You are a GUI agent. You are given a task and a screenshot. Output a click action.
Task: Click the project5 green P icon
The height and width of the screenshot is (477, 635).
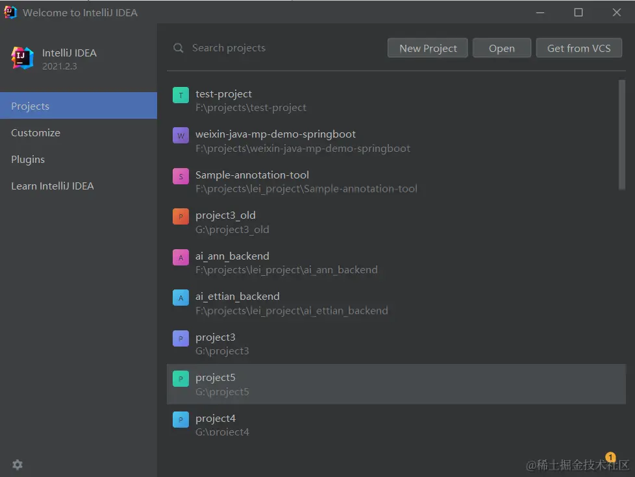coord(181,378)
